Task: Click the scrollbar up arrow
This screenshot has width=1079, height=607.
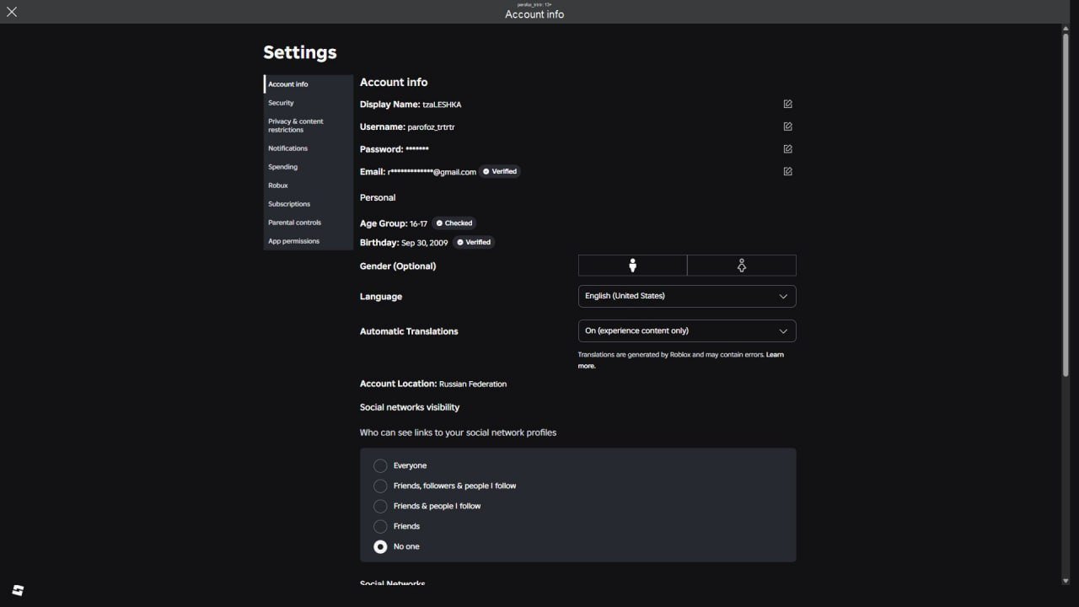Action: pyautogui.click(x=1066, y=29)
